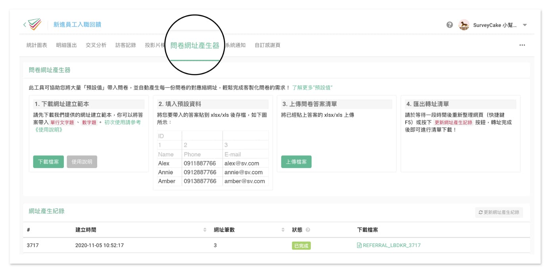Open the 明細匯出 tab
This screenshot has height=274, width=555.
pyautogui.click(x=66, y=45)
